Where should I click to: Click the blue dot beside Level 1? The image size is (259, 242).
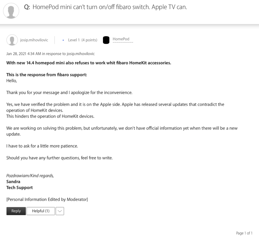63,40
